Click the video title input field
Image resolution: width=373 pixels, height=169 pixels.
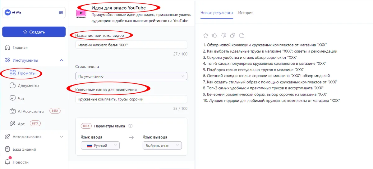pos(131,45)
